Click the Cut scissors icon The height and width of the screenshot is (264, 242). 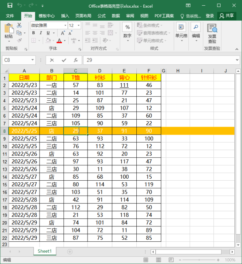coord(19,25)
